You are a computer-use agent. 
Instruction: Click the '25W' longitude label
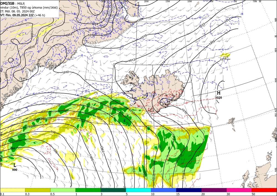point(125,1)
